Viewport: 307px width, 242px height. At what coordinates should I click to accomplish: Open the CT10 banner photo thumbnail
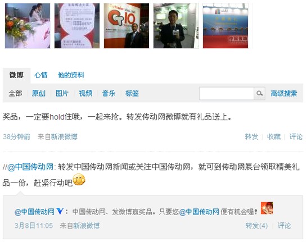tap(127, 26)
